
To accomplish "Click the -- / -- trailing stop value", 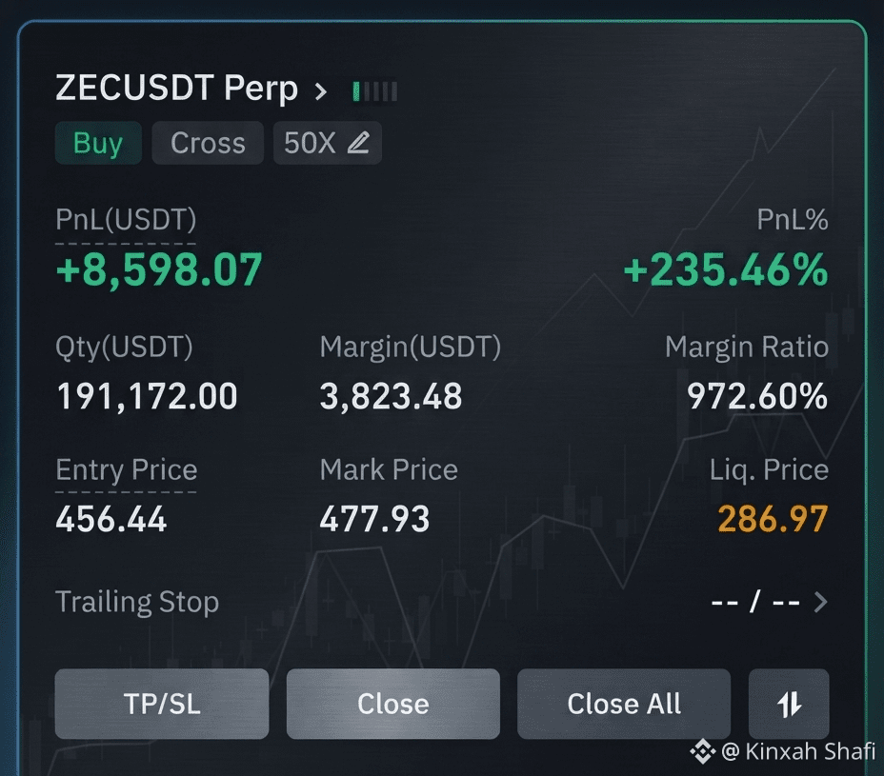I will 755,602.
